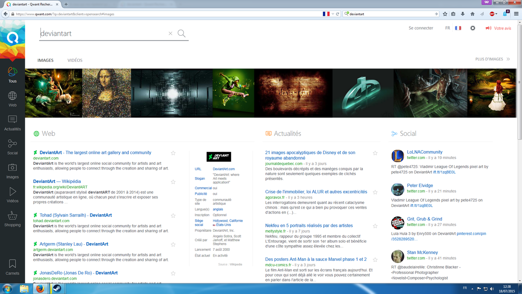Open DeviantArt.com URL in info box
Image resolution: width=522 pixels, height=294 pixels.
pyautogui.click(x=224, y=169)
